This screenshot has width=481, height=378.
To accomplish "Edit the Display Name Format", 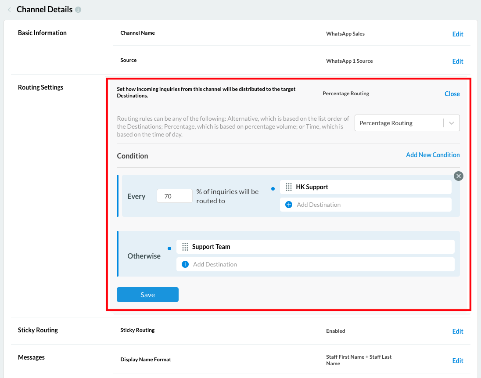I will pyautogui.click(x=457, y=361).
